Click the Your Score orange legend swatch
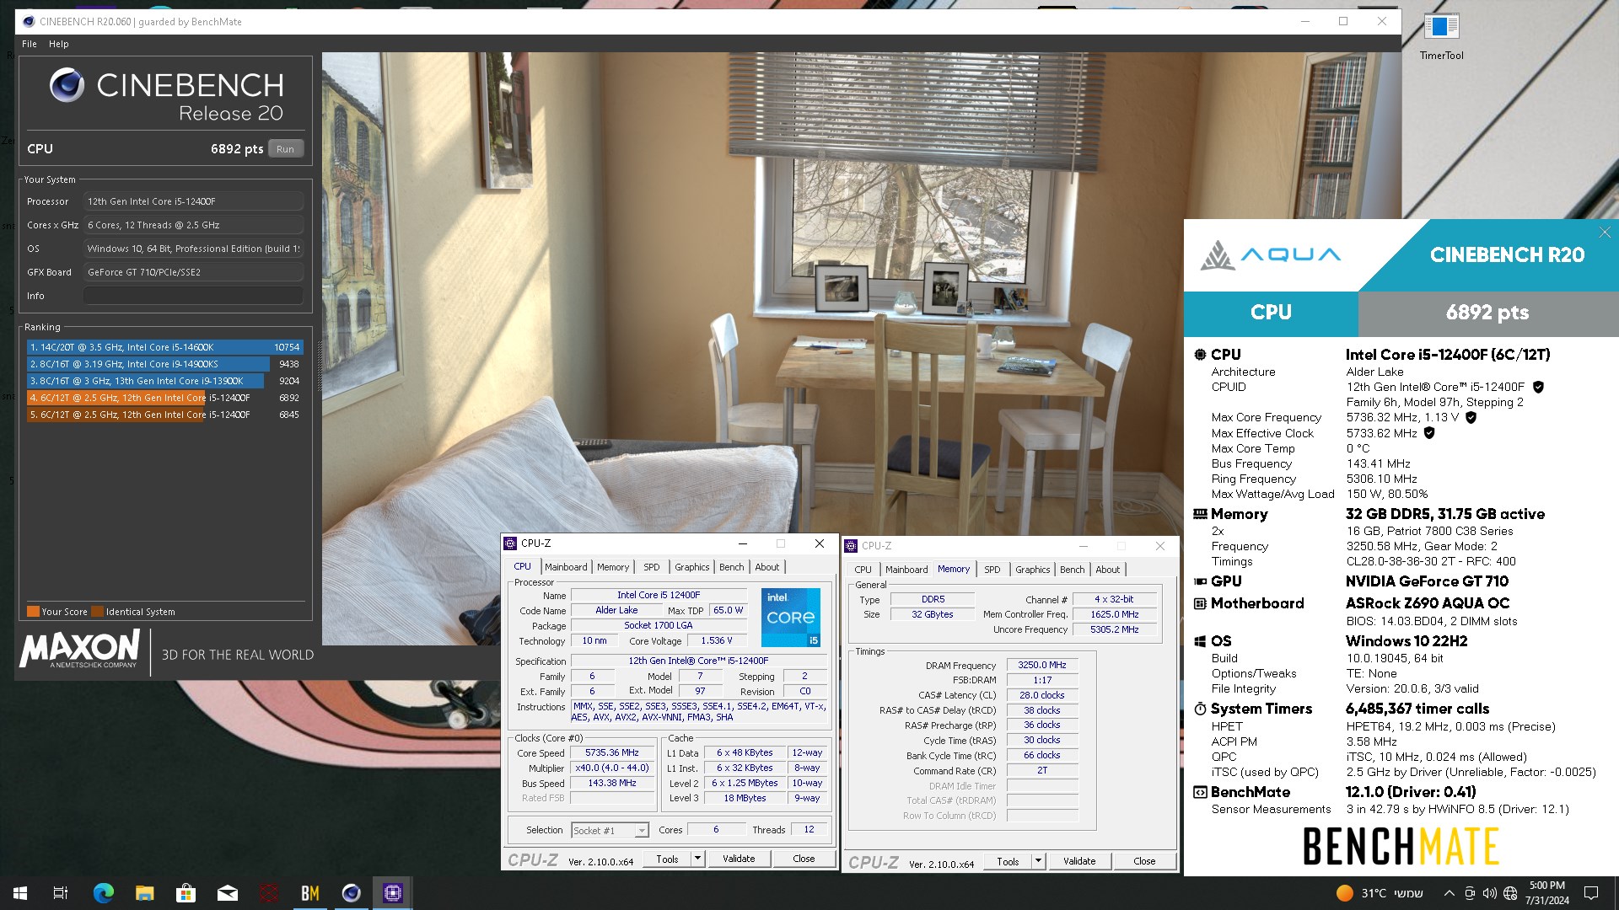1619x910 pixels. coord(33,612)
